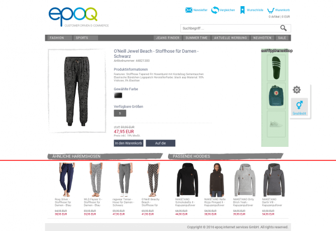Click the Suchbegriff search field
Screen dimensions: 336x231
(230, 28)
